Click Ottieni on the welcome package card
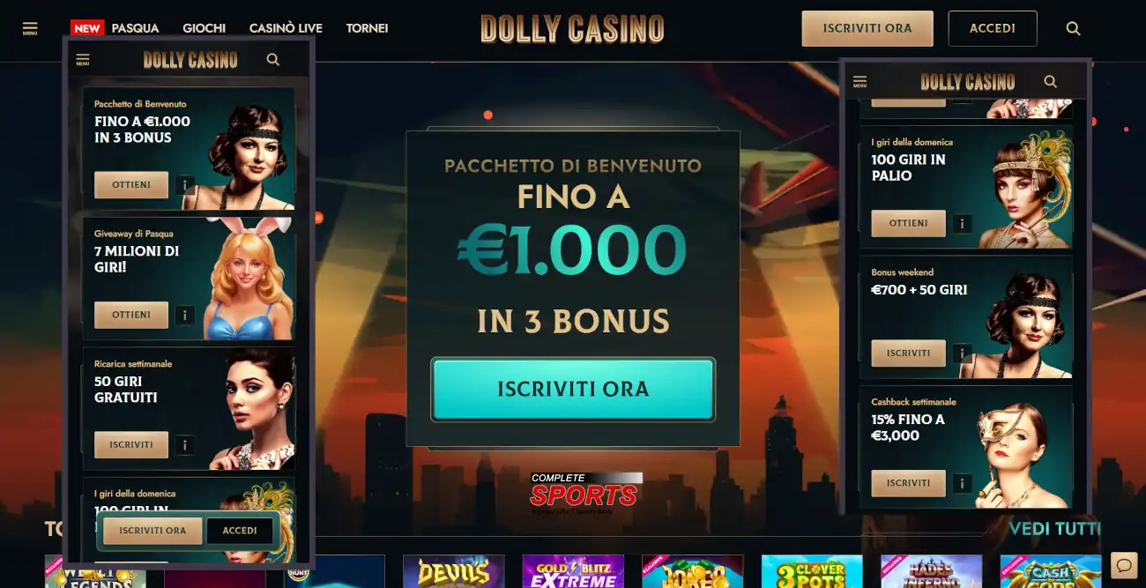Image resolution: width=1146 pixels, height=588 pixels. click(131, 185)
